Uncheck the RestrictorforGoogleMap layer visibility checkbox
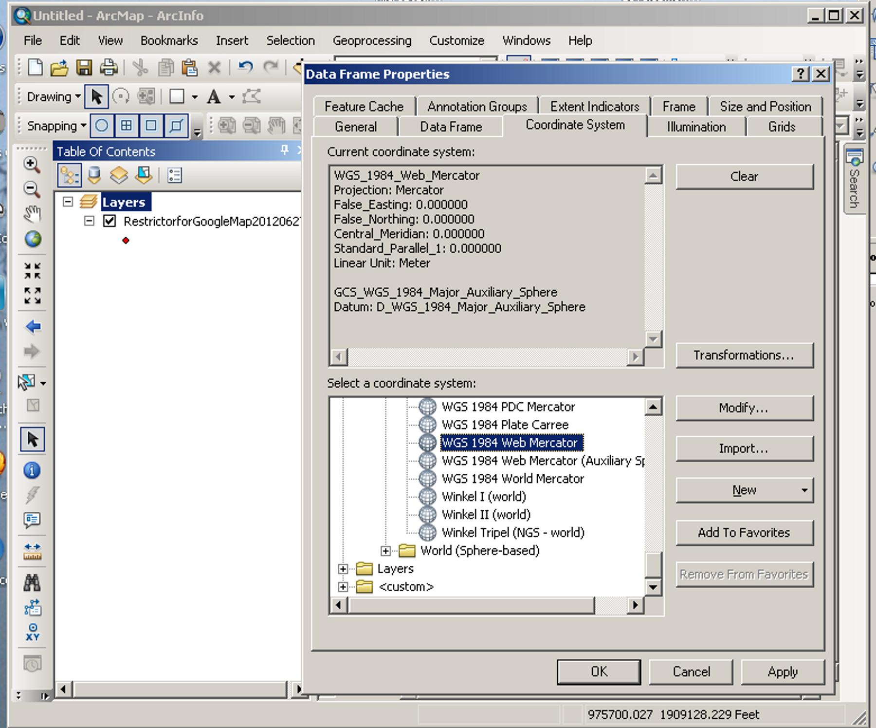The image size is (876, 728). pyautogui.click(x=109, y=221)
